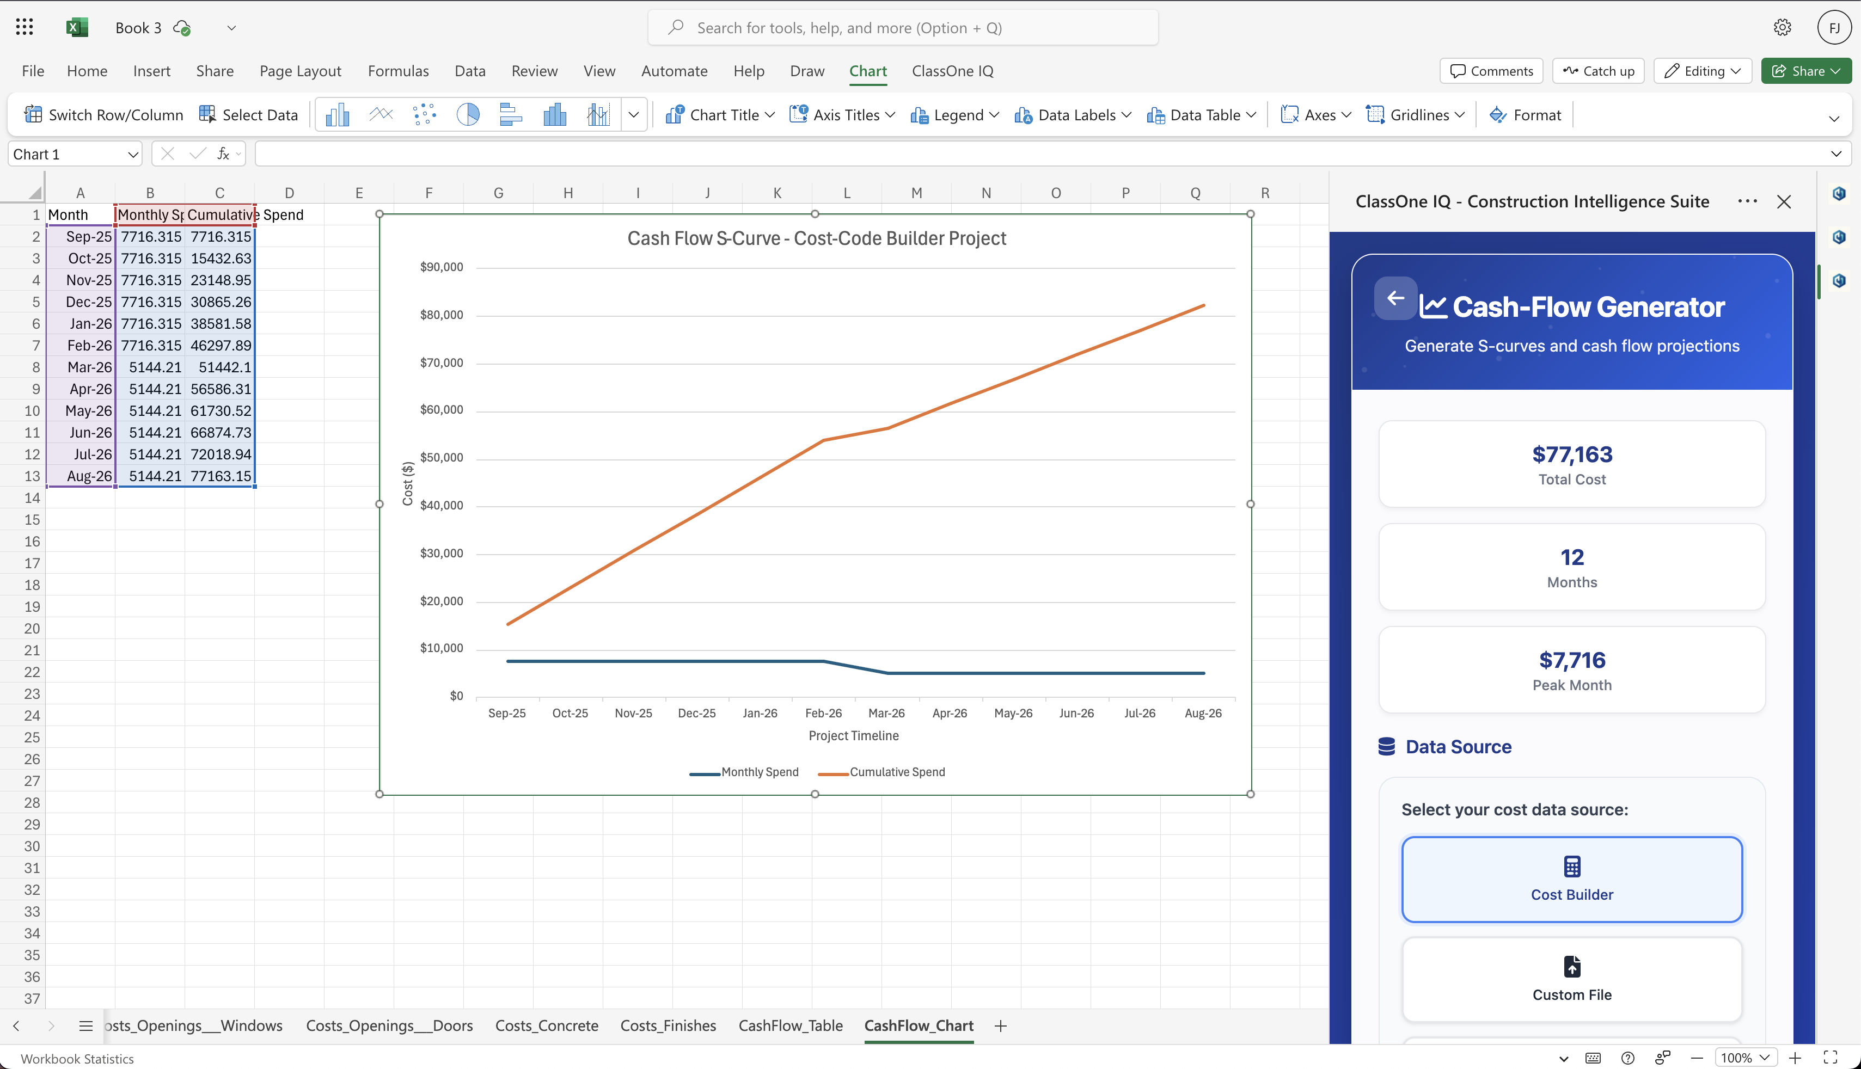Screen dimensions: 1861x1069
Task: Expand the chart types gallery dropdown
Action: click(633, 114)
